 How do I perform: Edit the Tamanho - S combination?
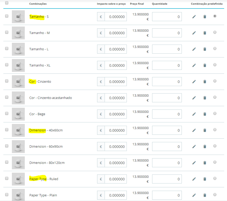click(194, 17)
